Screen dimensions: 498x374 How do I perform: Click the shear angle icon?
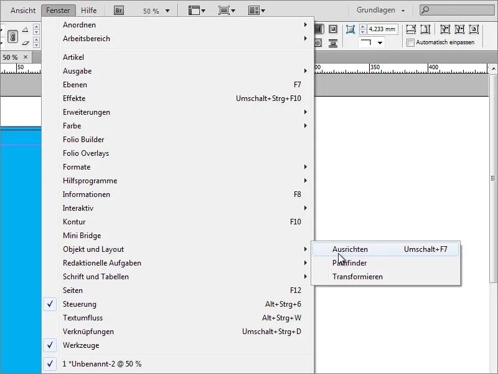click(25, 42)
